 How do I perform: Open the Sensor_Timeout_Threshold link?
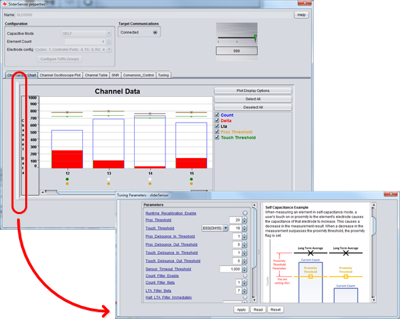tap(168, 269)
